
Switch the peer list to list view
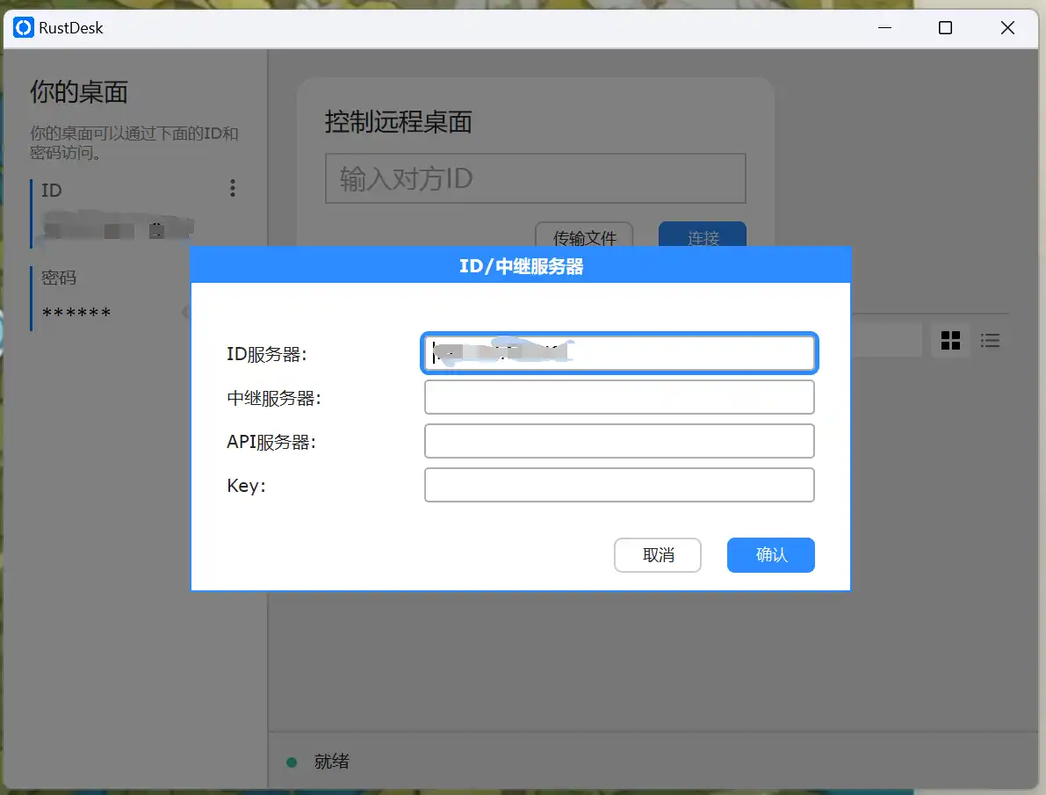pos(990,340)
